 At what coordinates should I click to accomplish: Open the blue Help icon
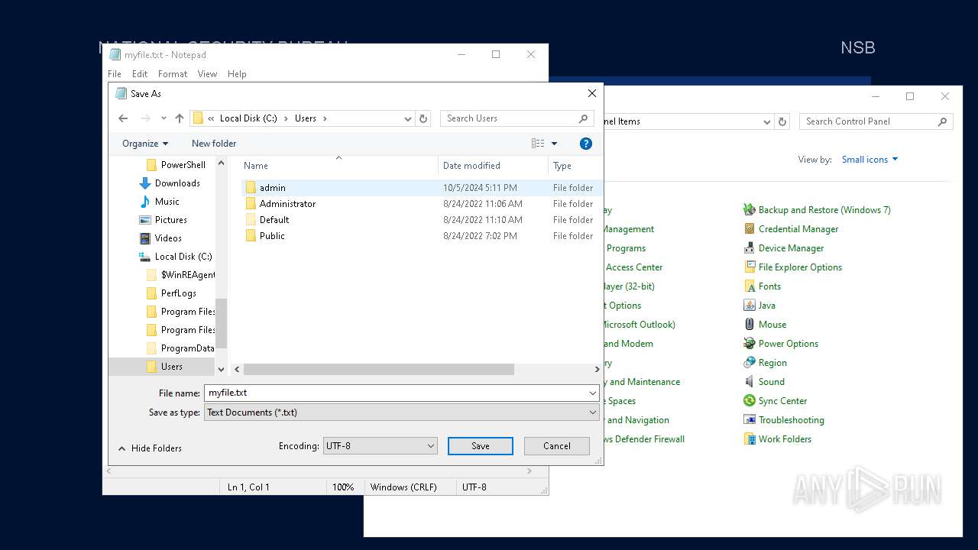tap(586, 144)
